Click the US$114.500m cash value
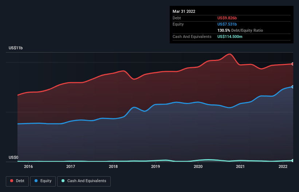Screen dimensions: 299x192 [230, 37]
